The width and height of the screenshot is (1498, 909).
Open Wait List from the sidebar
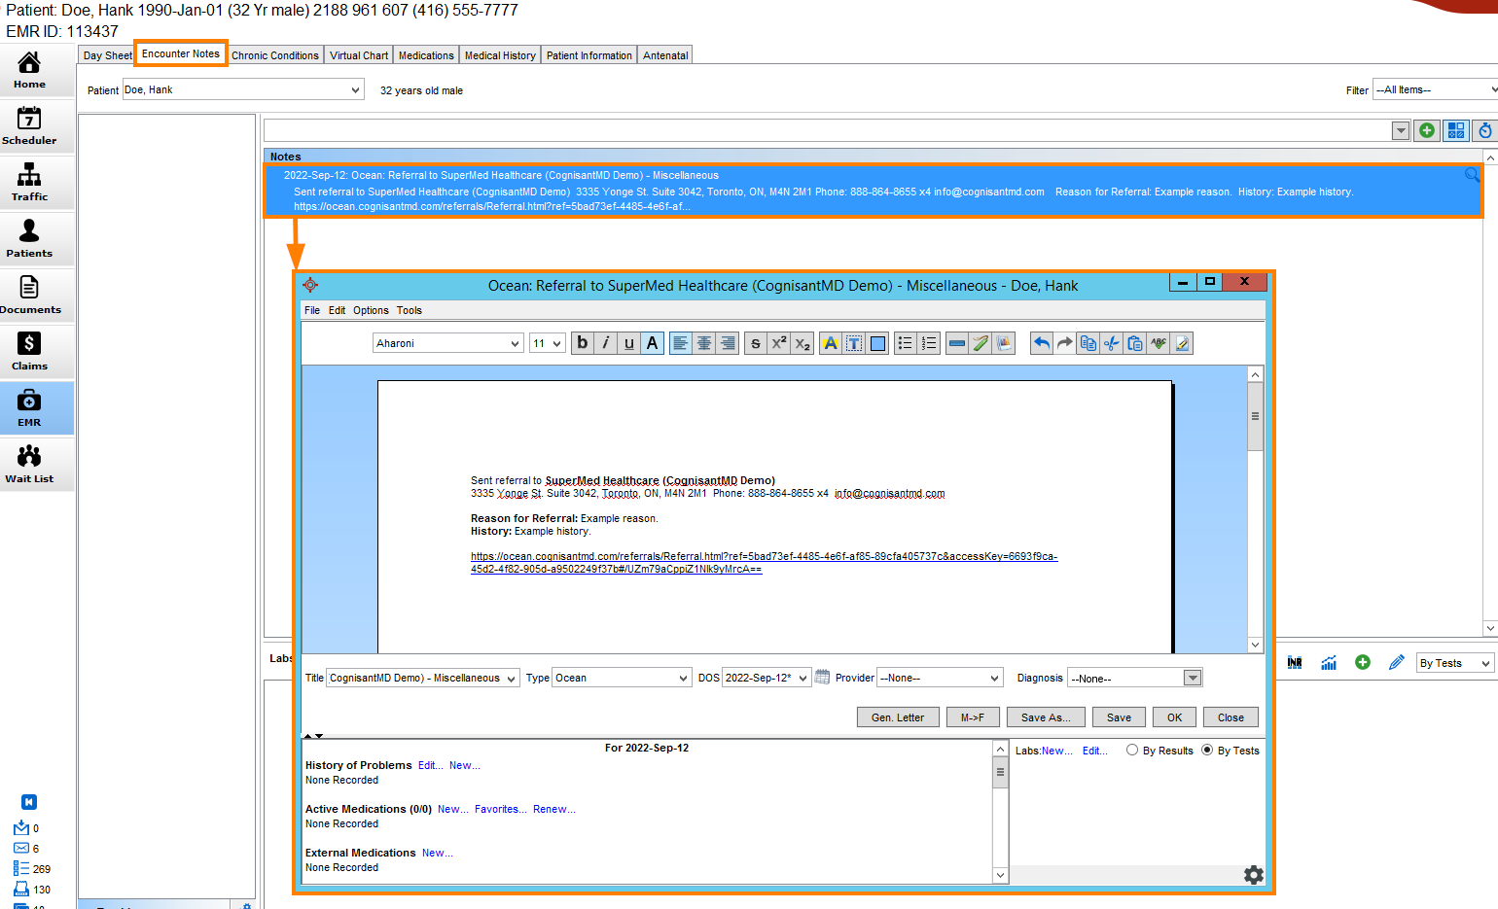[29, 465]
